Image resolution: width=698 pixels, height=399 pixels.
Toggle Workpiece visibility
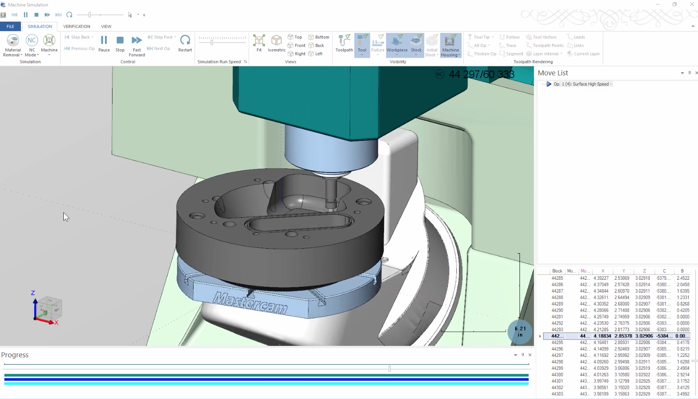(397, 45)
